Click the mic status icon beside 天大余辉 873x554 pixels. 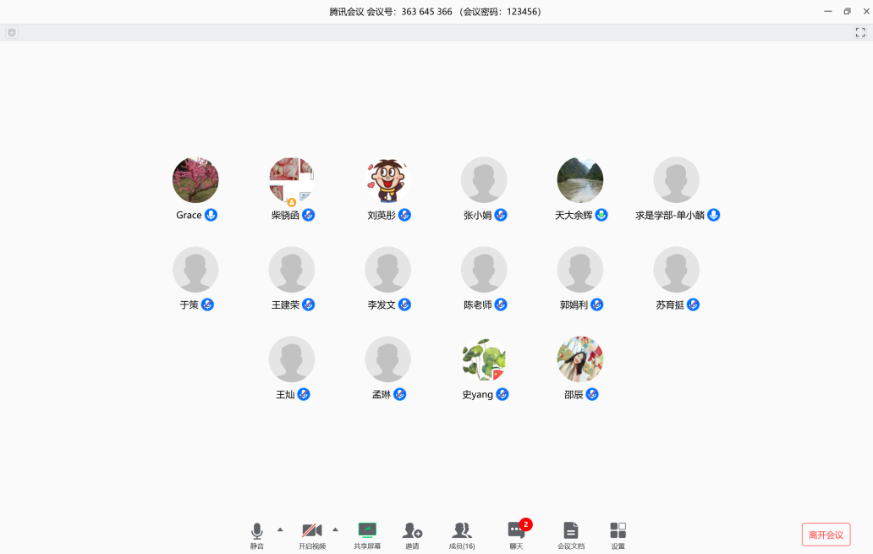pyautogui.click(x=601, y=215)
